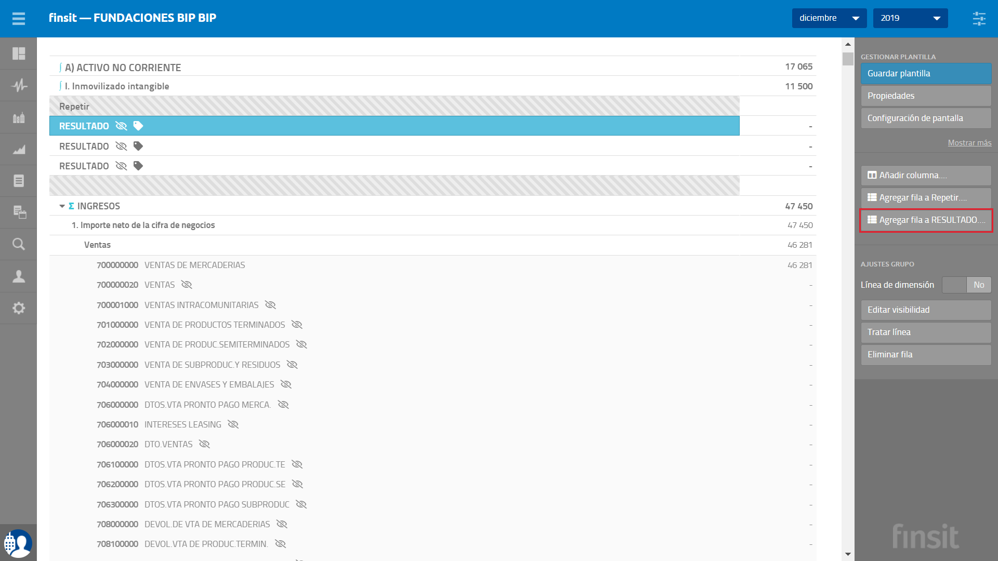Toggle visibility of VENTAS INTRACOMUNITARIAS
This screenshot has width=998, height=561.
coord(270,305)
